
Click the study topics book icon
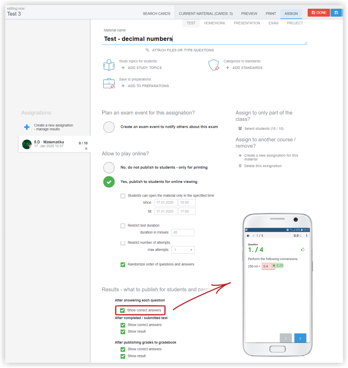109,65
